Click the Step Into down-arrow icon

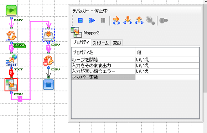(127, 21)
